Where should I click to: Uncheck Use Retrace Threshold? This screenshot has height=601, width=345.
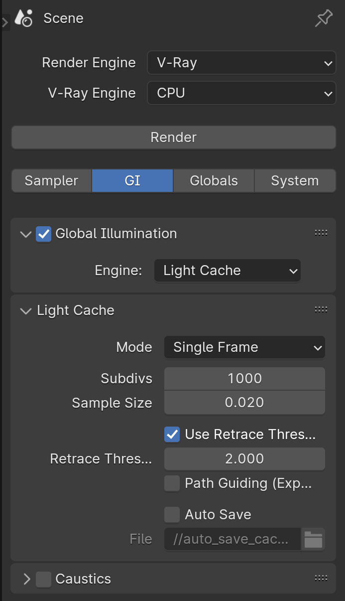[x=172, y=434]
